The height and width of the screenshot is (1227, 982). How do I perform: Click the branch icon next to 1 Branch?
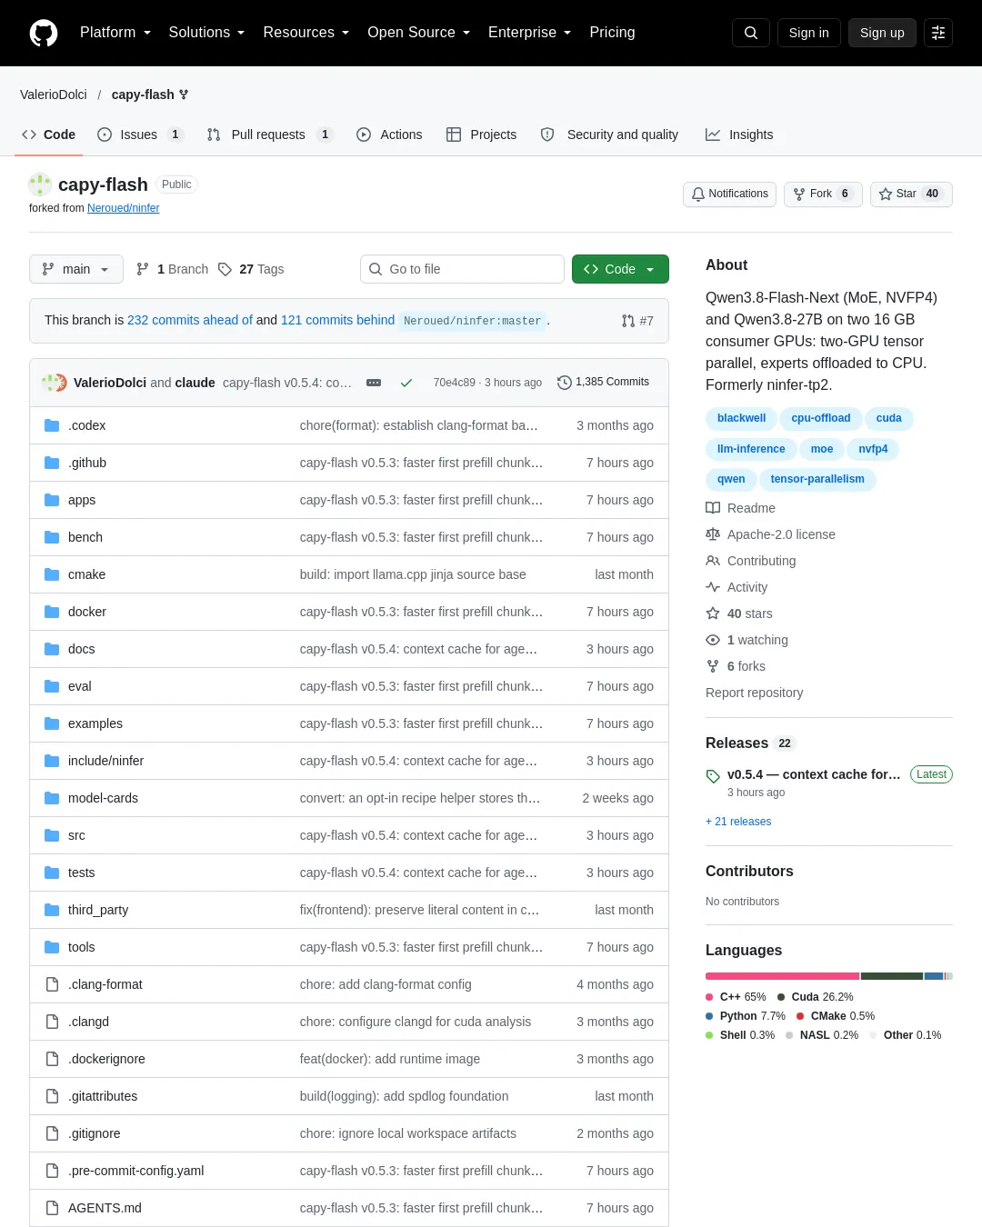[143, 269]
